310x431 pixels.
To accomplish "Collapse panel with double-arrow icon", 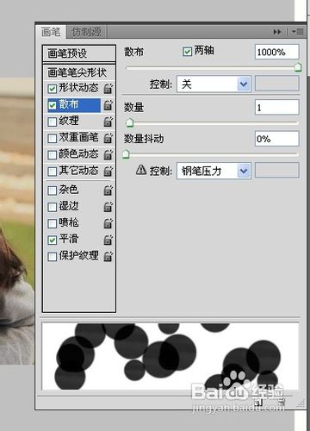I will 277,32.
